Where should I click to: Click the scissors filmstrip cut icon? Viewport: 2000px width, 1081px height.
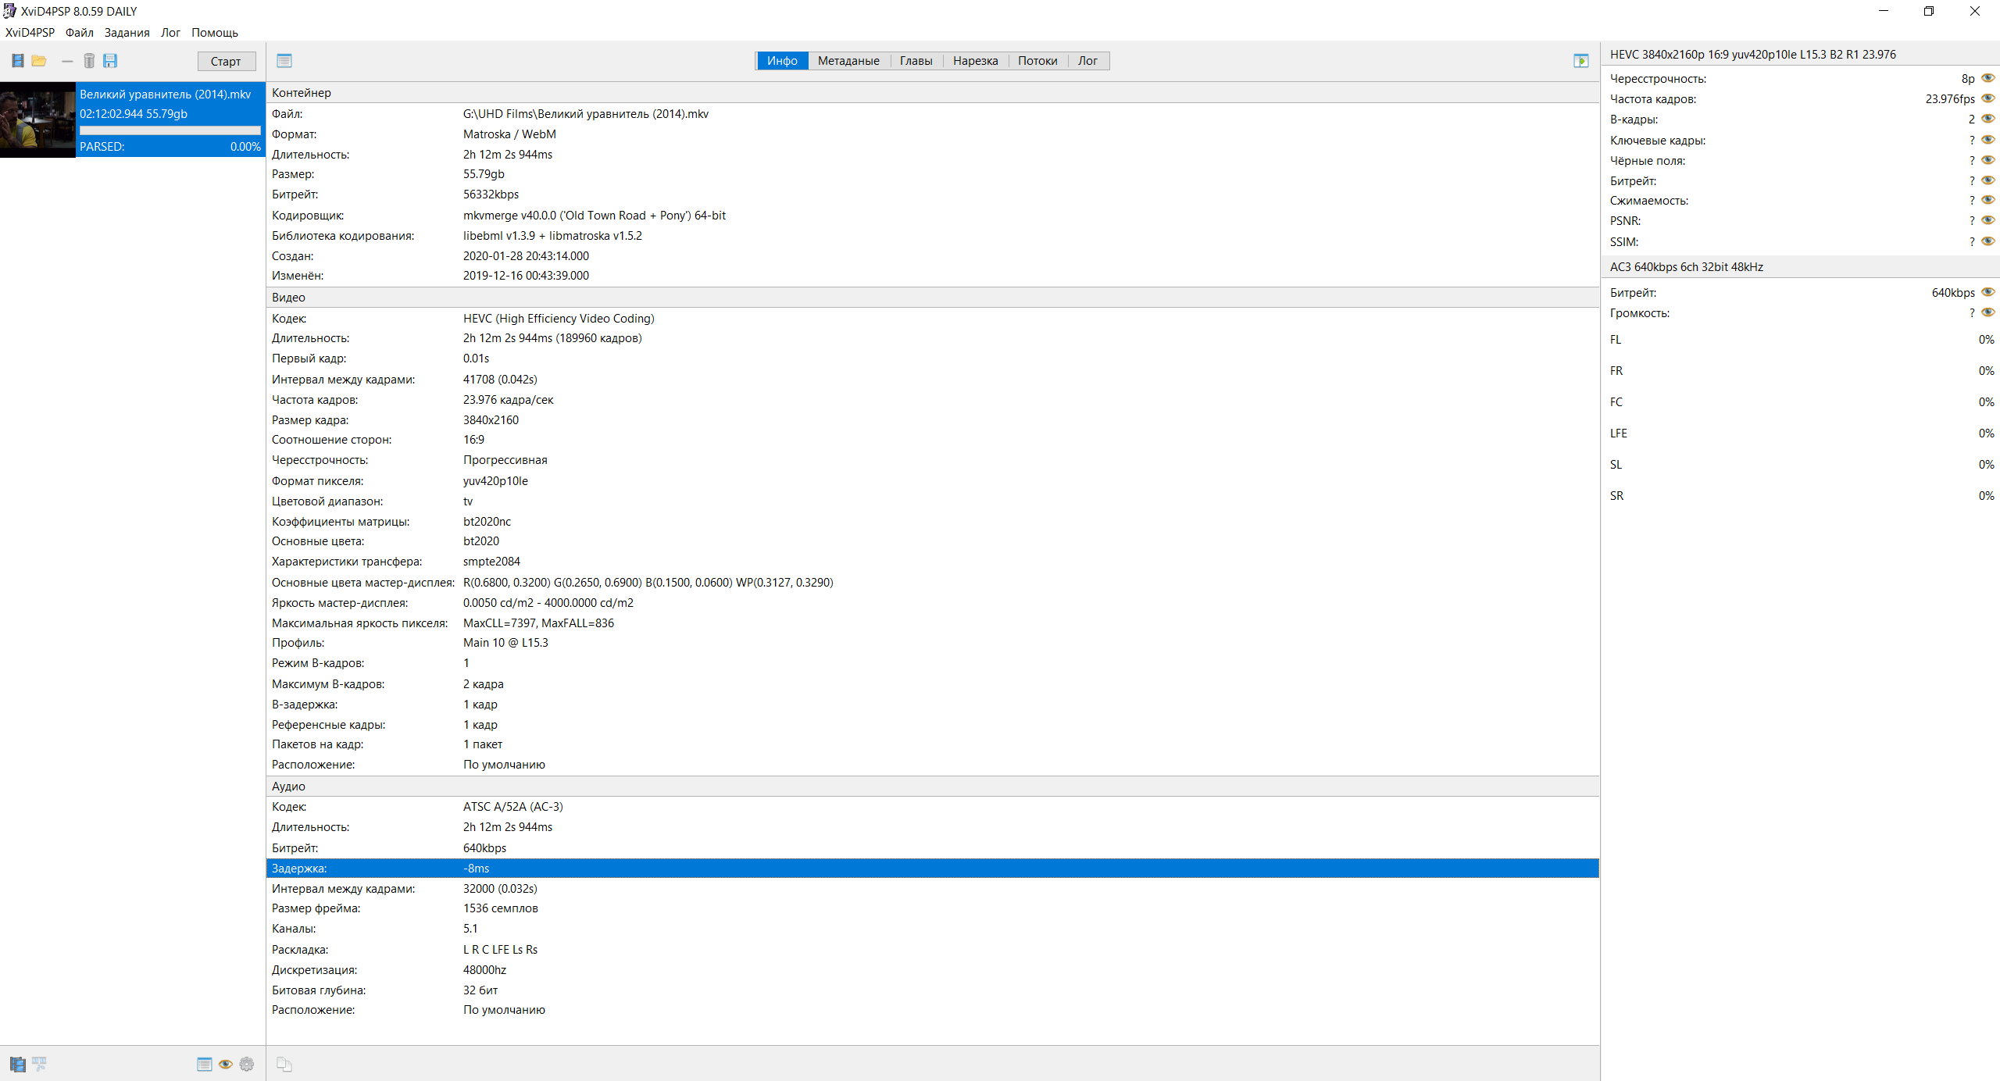39,1064
